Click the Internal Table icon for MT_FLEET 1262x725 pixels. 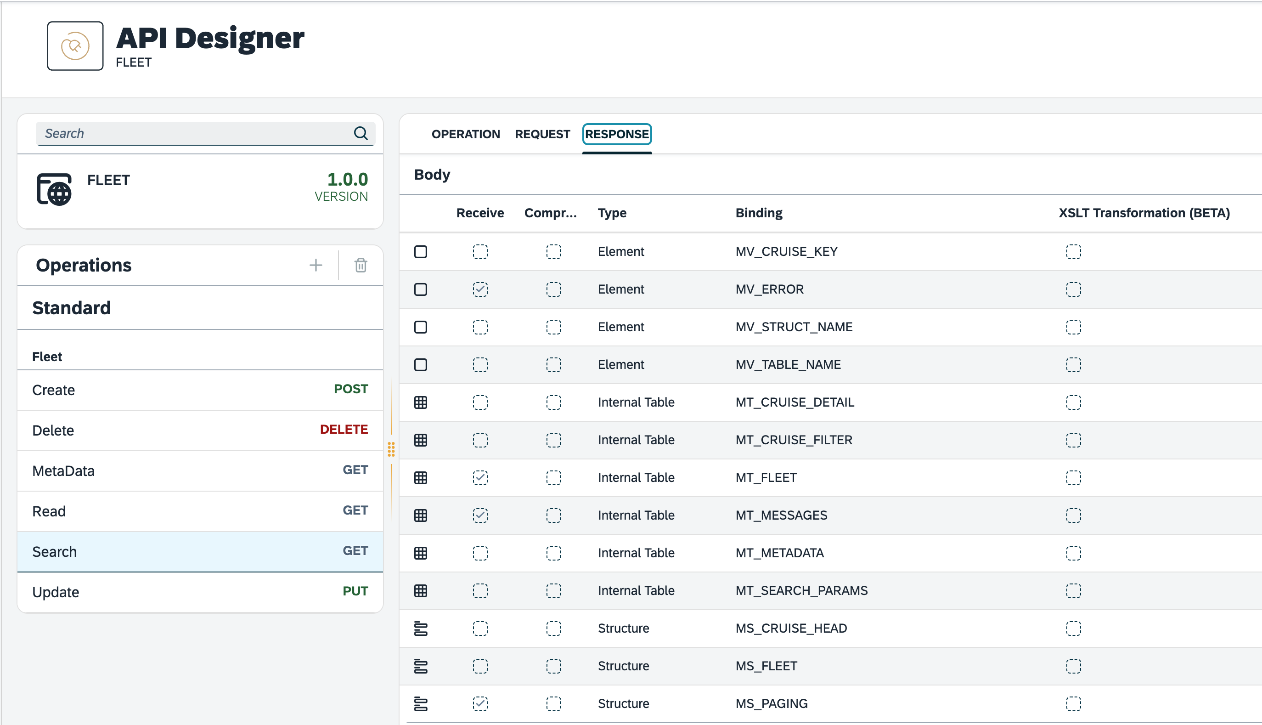(422, 477)
